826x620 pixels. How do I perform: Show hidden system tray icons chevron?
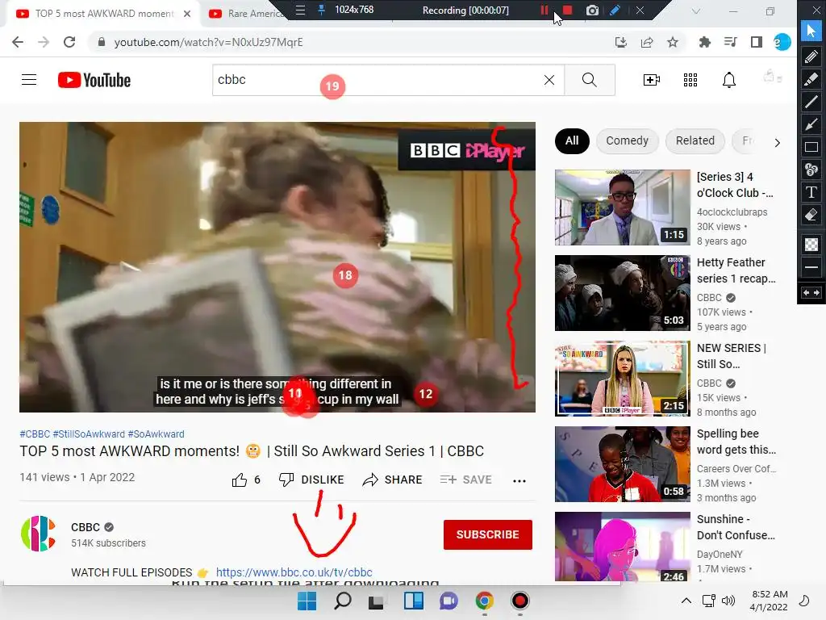click(x=686, y=601)
